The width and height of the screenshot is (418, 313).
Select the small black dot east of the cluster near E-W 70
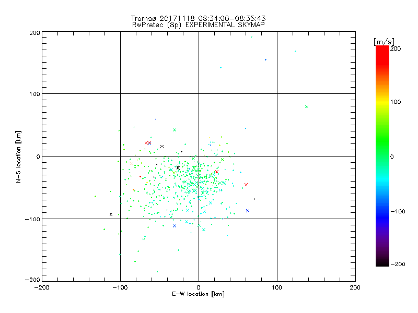tap(254, 199)
